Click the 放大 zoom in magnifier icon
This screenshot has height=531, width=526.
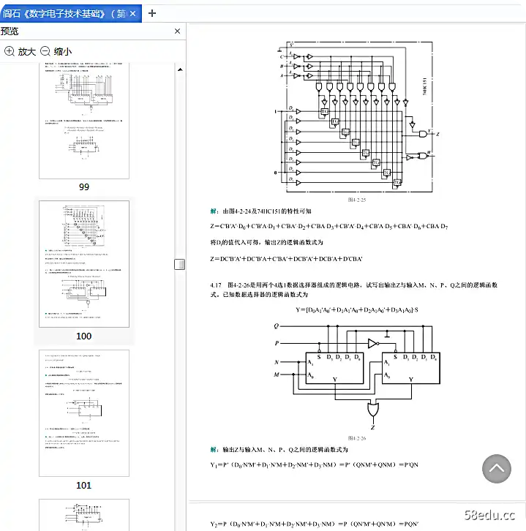tap(10, 51)
